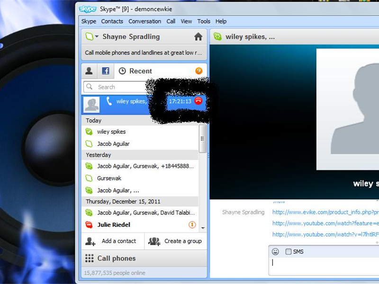The height and width of the screenshot is (284, 379).
Task: Select the wiley spikes conversation tab
Action: click(246, 36)
